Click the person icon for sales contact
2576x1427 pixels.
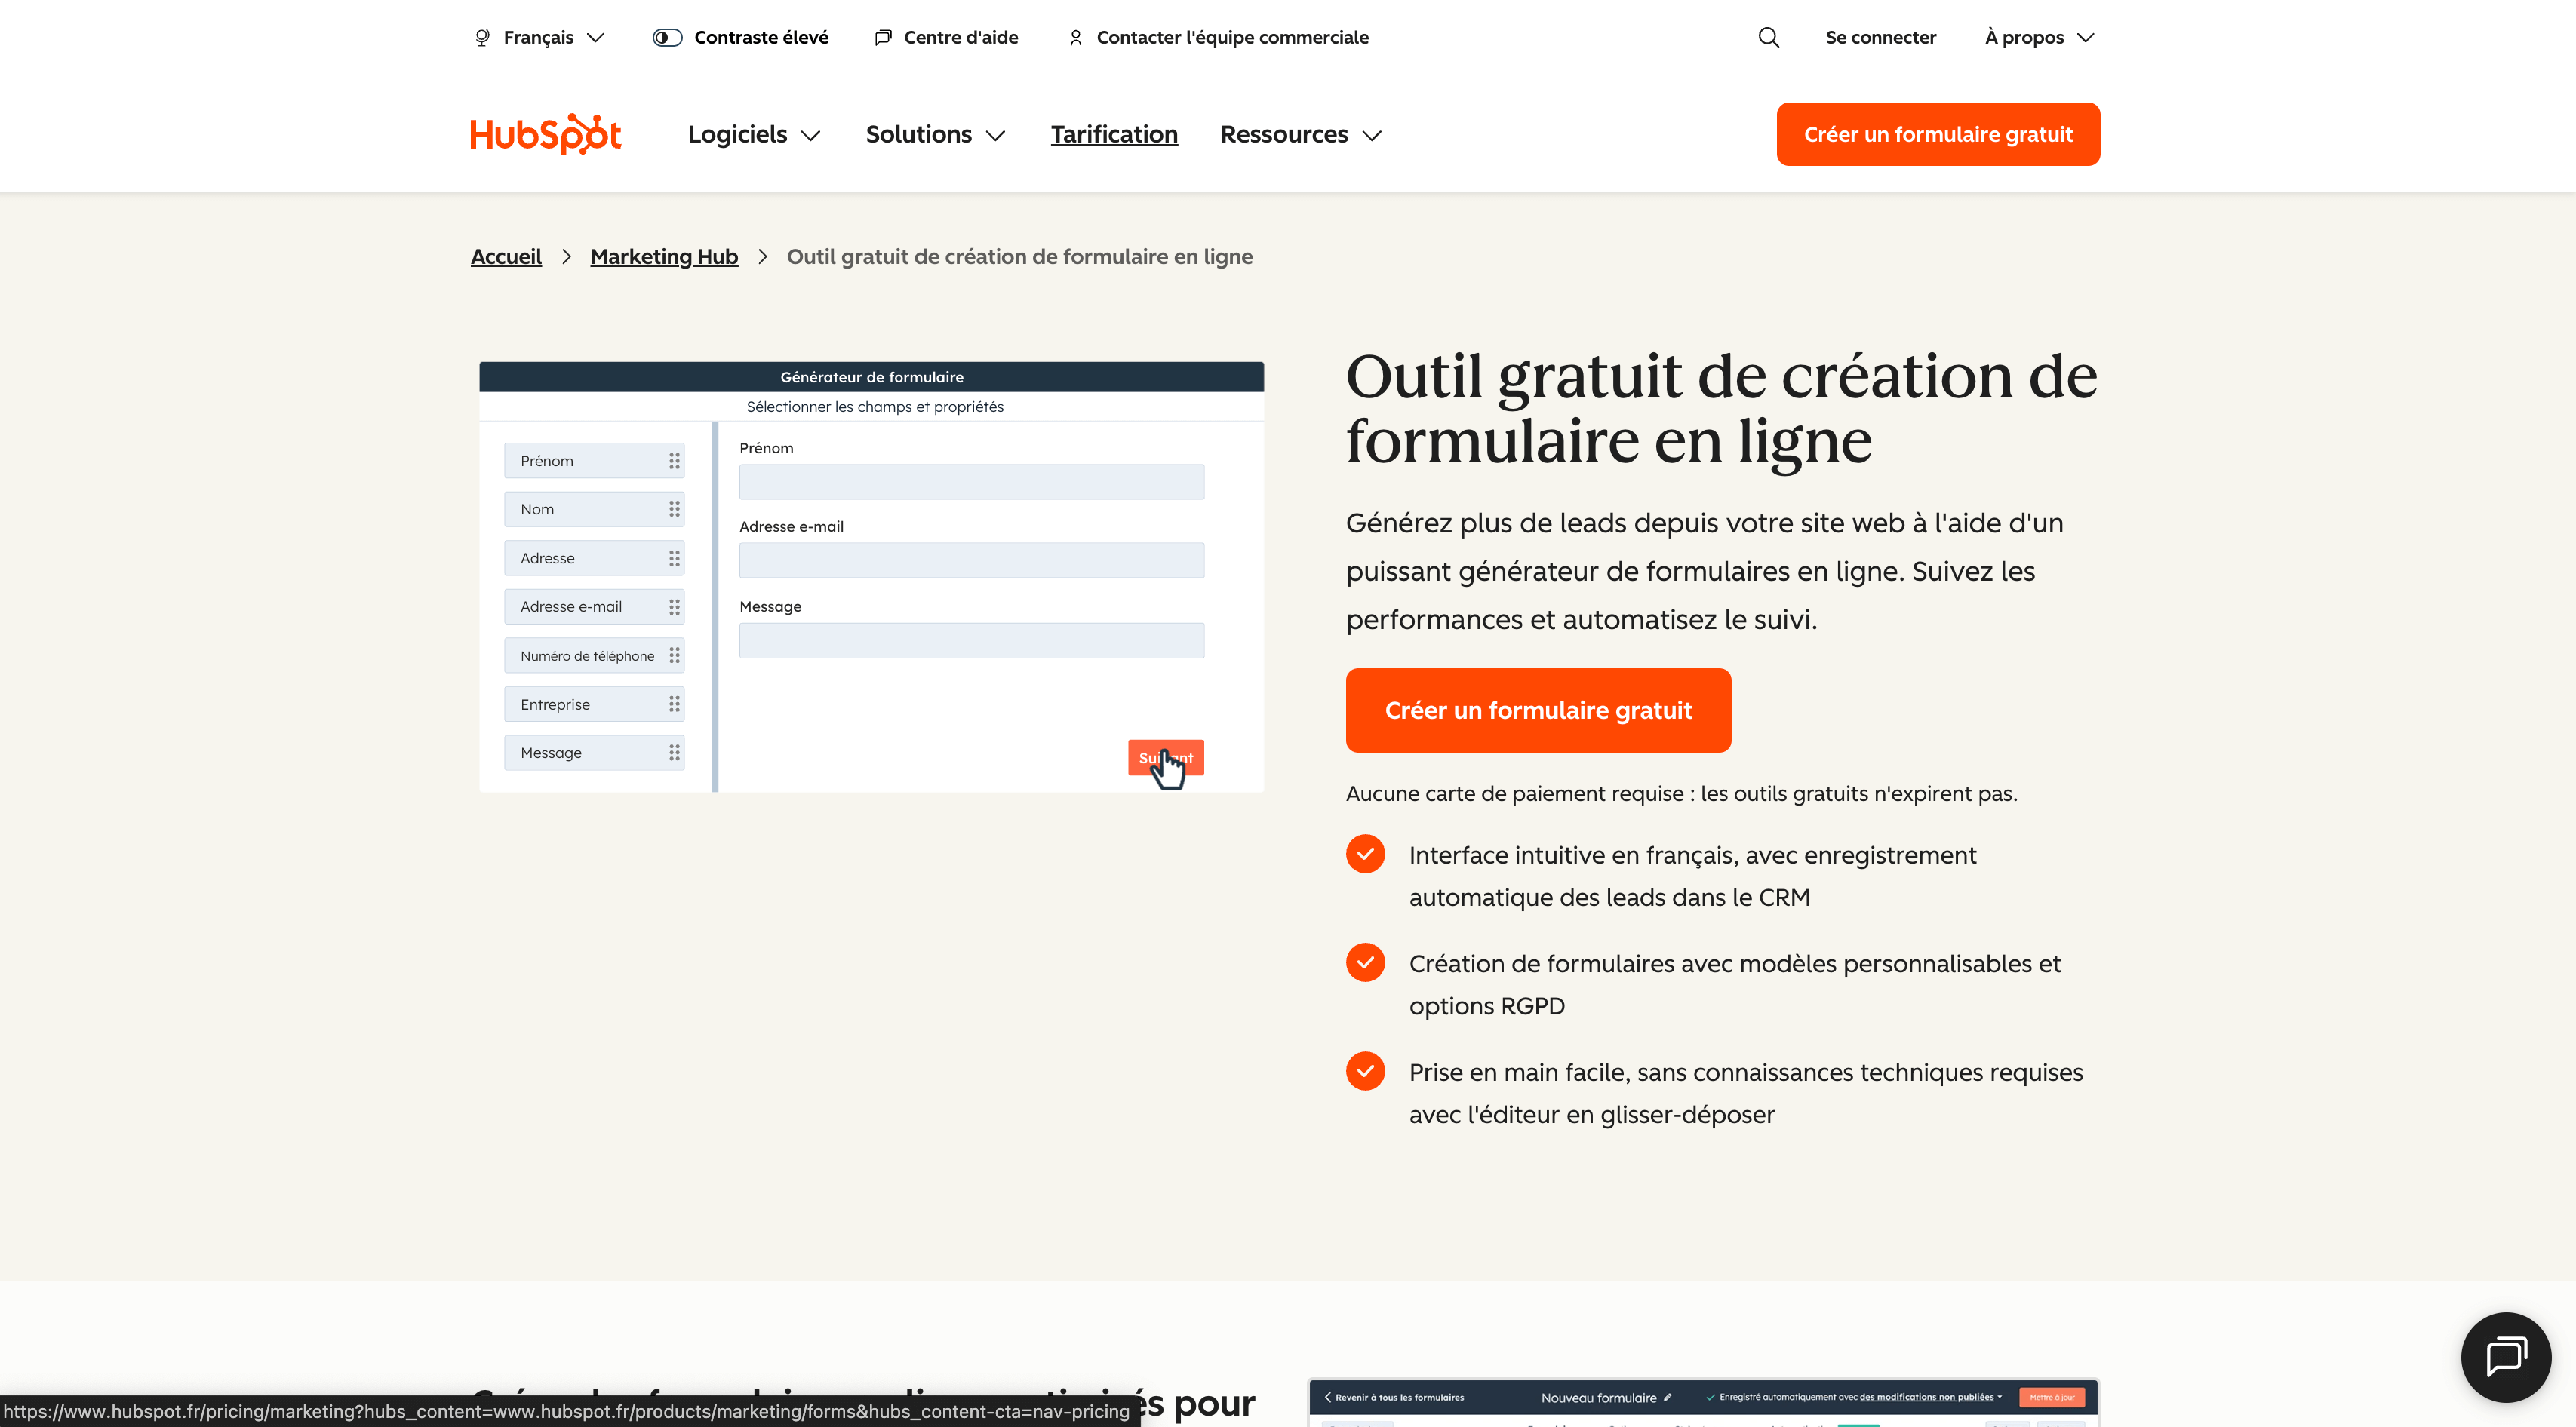click(x=1075, y=37)
